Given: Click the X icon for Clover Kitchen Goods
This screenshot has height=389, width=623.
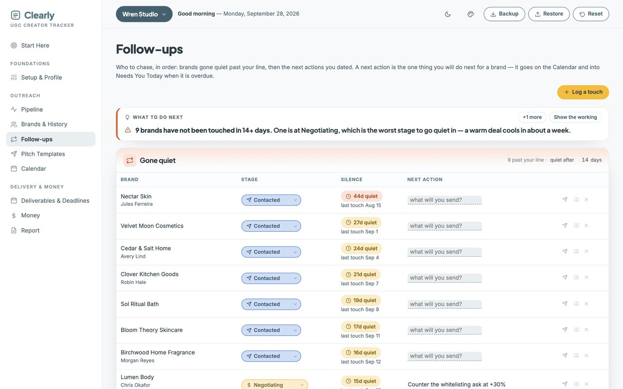Looking at the screenshot, I should [x=586, y=277].
